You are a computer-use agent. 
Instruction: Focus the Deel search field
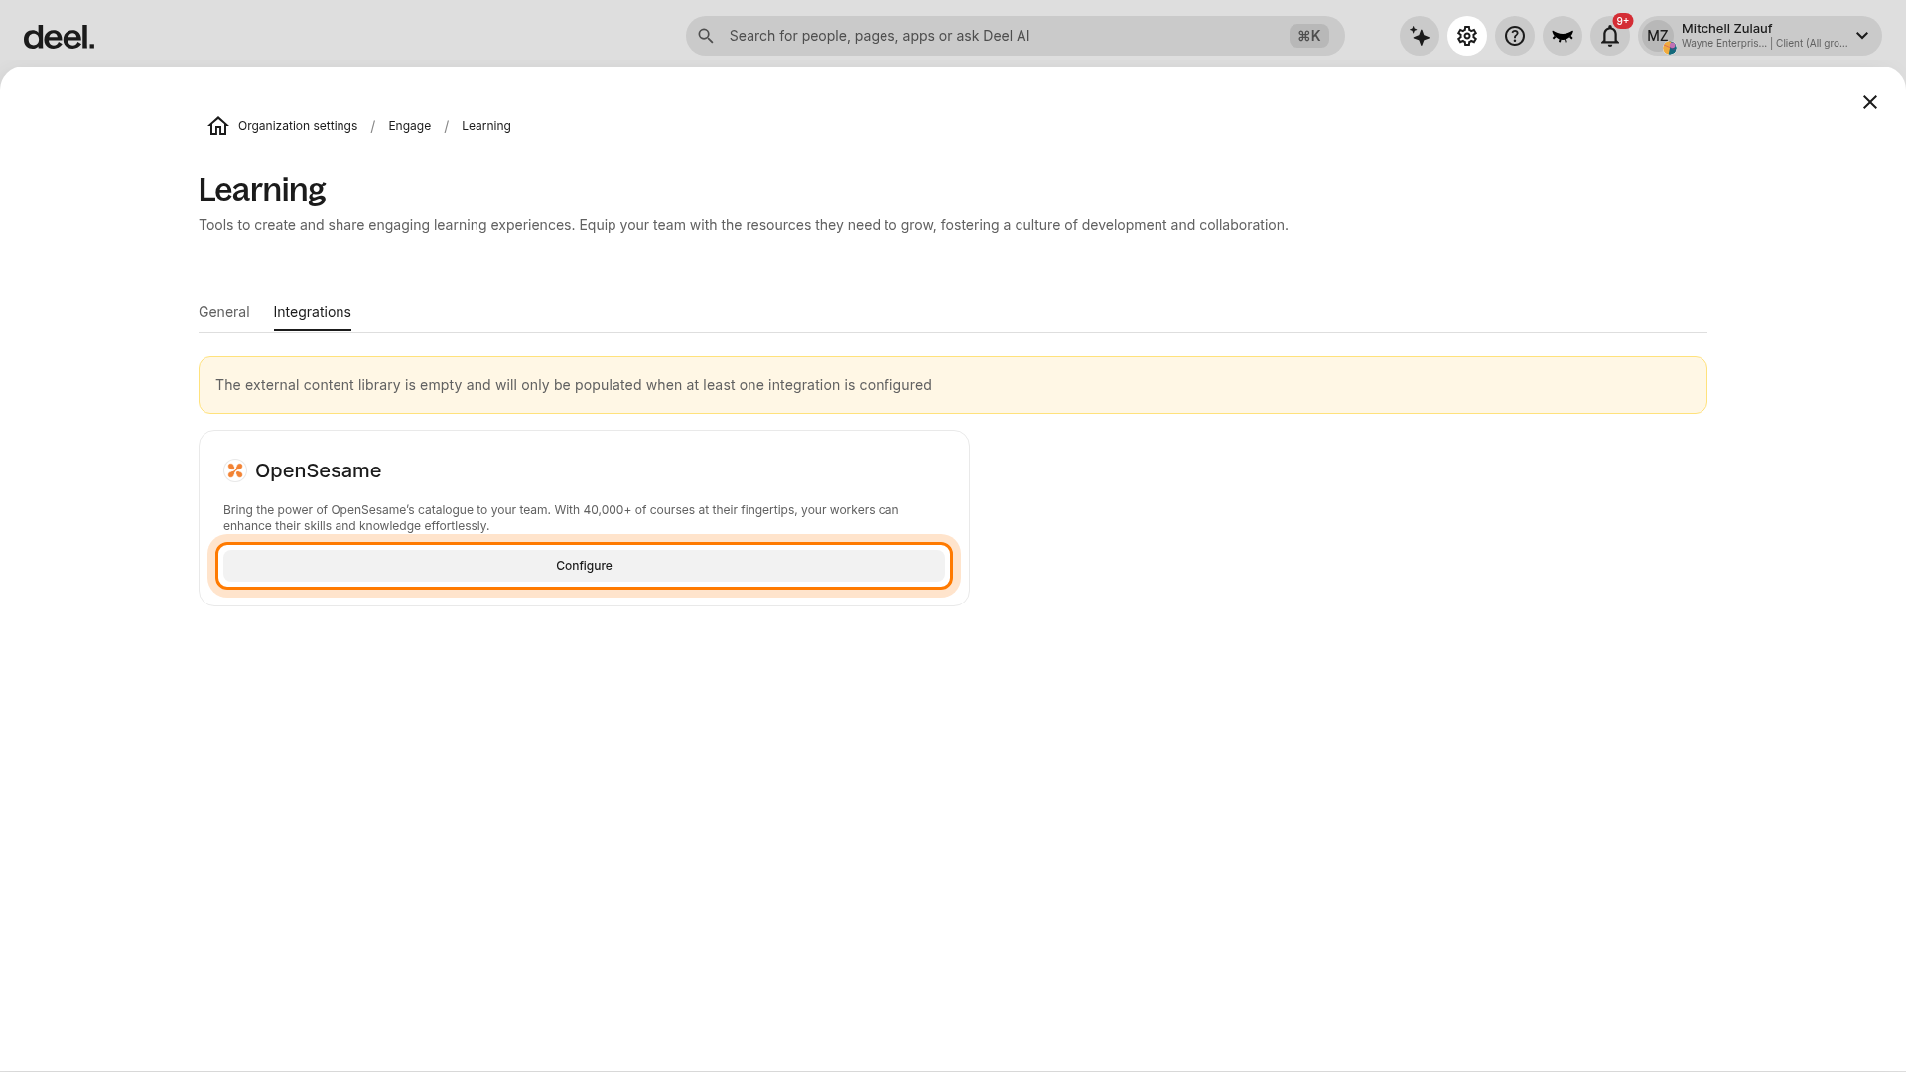pos(1016,36)
